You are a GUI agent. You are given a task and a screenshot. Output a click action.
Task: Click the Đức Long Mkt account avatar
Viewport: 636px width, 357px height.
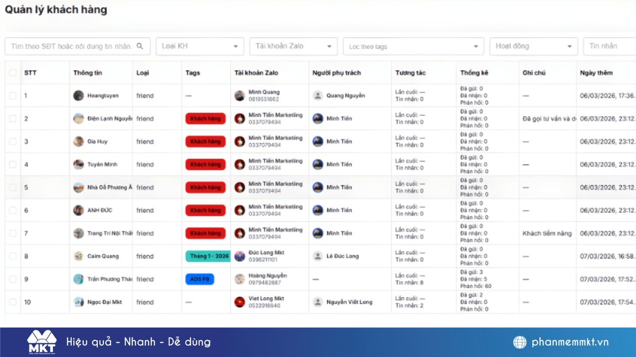click(239, 256)
